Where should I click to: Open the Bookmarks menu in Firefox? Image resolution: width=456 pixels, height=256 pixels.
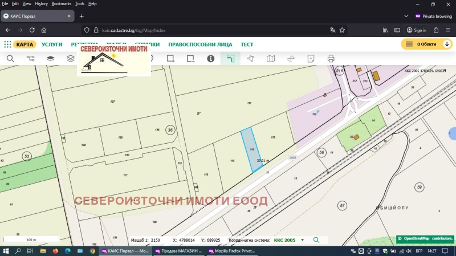click(x=61, y=3)
